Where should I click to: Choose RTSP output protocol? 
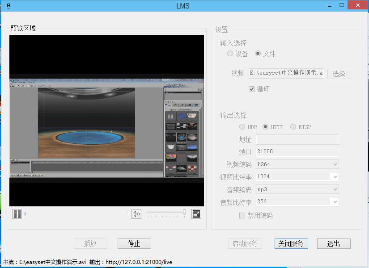tap(293, 127)
